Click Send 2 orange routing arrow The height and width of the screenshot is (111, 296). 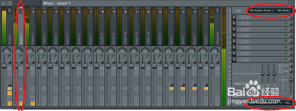pos(183,89)
